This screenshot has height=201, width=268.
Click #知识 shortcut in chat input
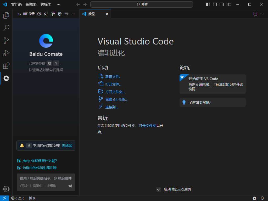(x=52, y=186)
